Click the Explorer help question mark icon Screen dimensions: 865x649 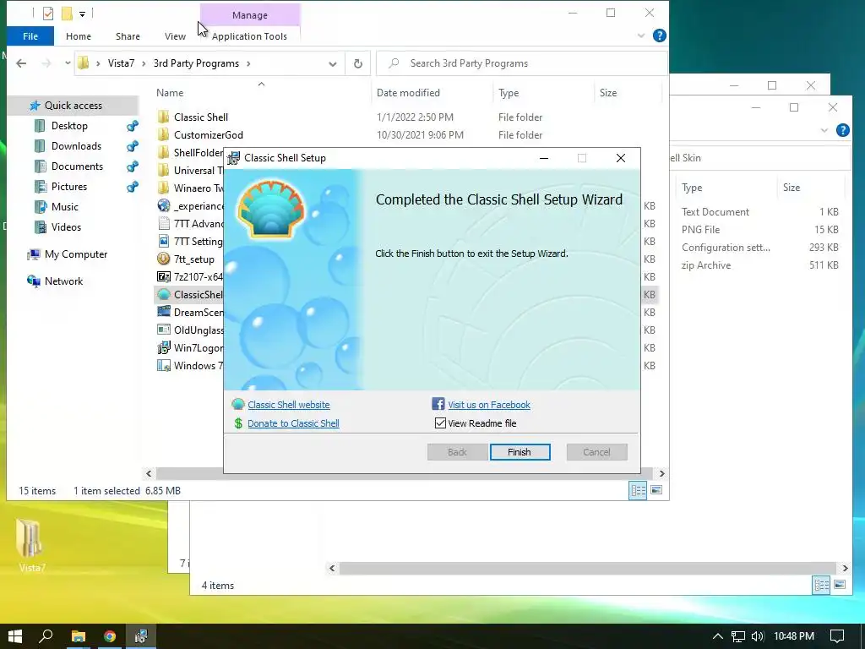coord(659,35)
